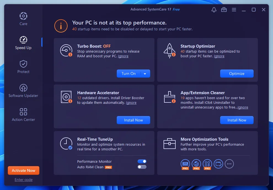Click the toolbox icon in title bar

click(x=224, y=9)
